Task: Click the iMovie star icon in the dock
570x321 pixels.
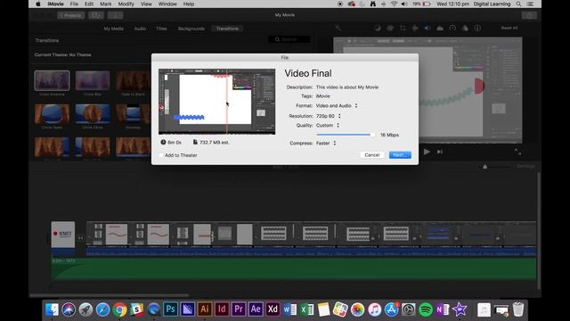Action: 460,309
